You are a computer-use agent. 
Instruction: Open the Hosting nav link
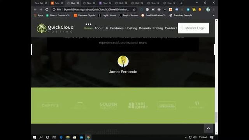131,28
